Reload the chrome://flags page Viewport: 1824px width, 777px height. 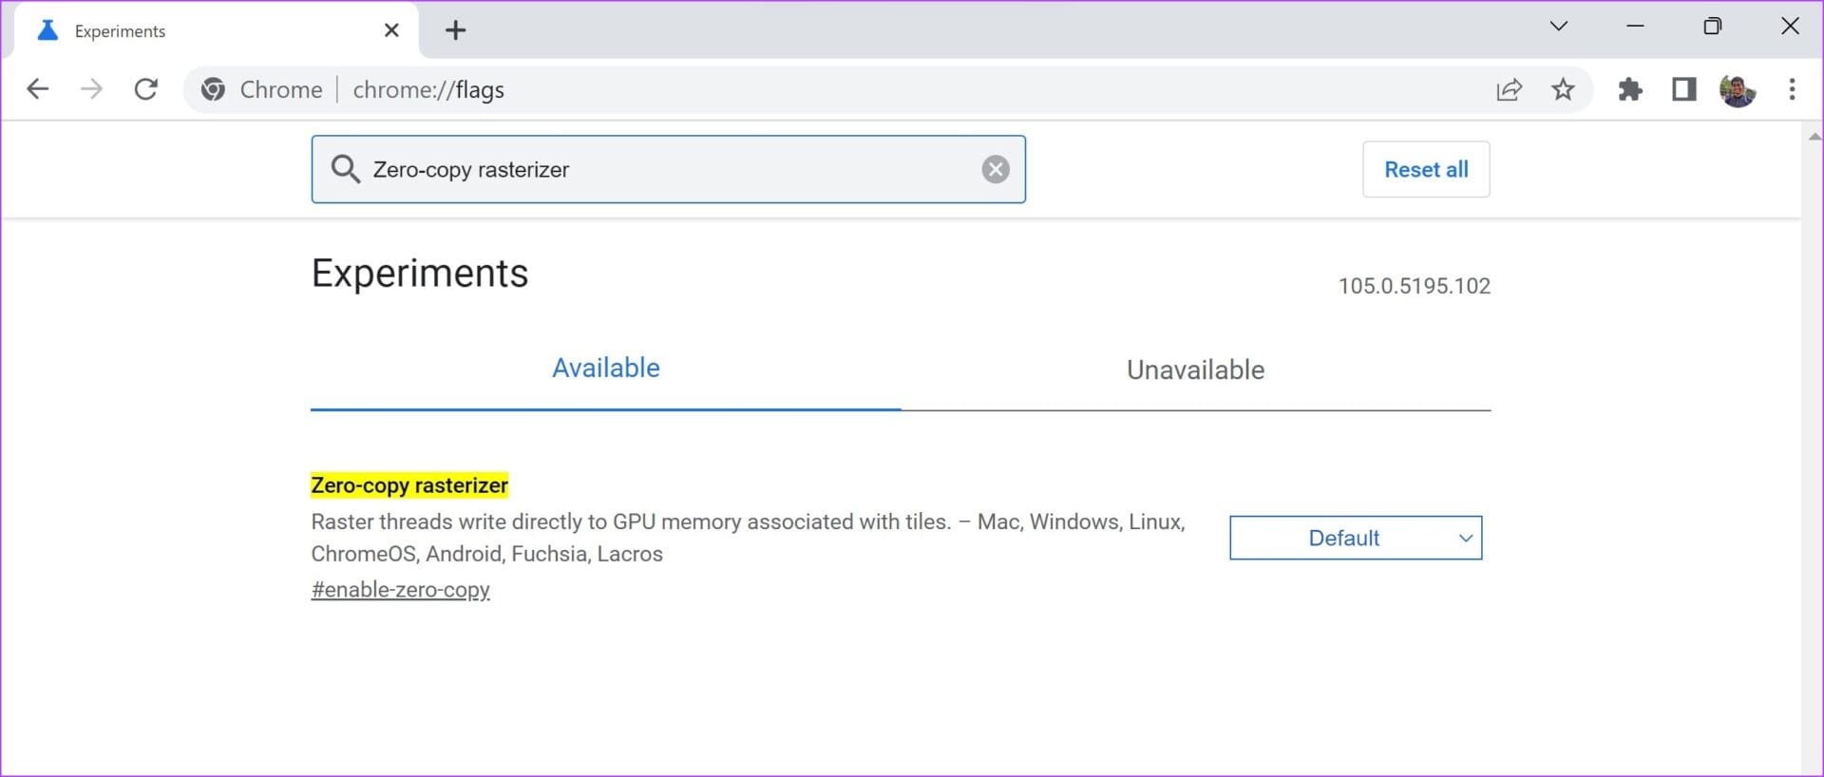[145, 89]
